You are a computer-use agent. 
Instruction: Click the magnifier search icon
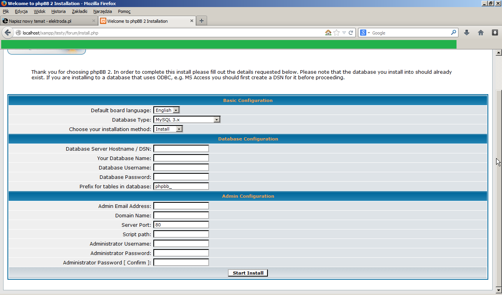(454, 33)
